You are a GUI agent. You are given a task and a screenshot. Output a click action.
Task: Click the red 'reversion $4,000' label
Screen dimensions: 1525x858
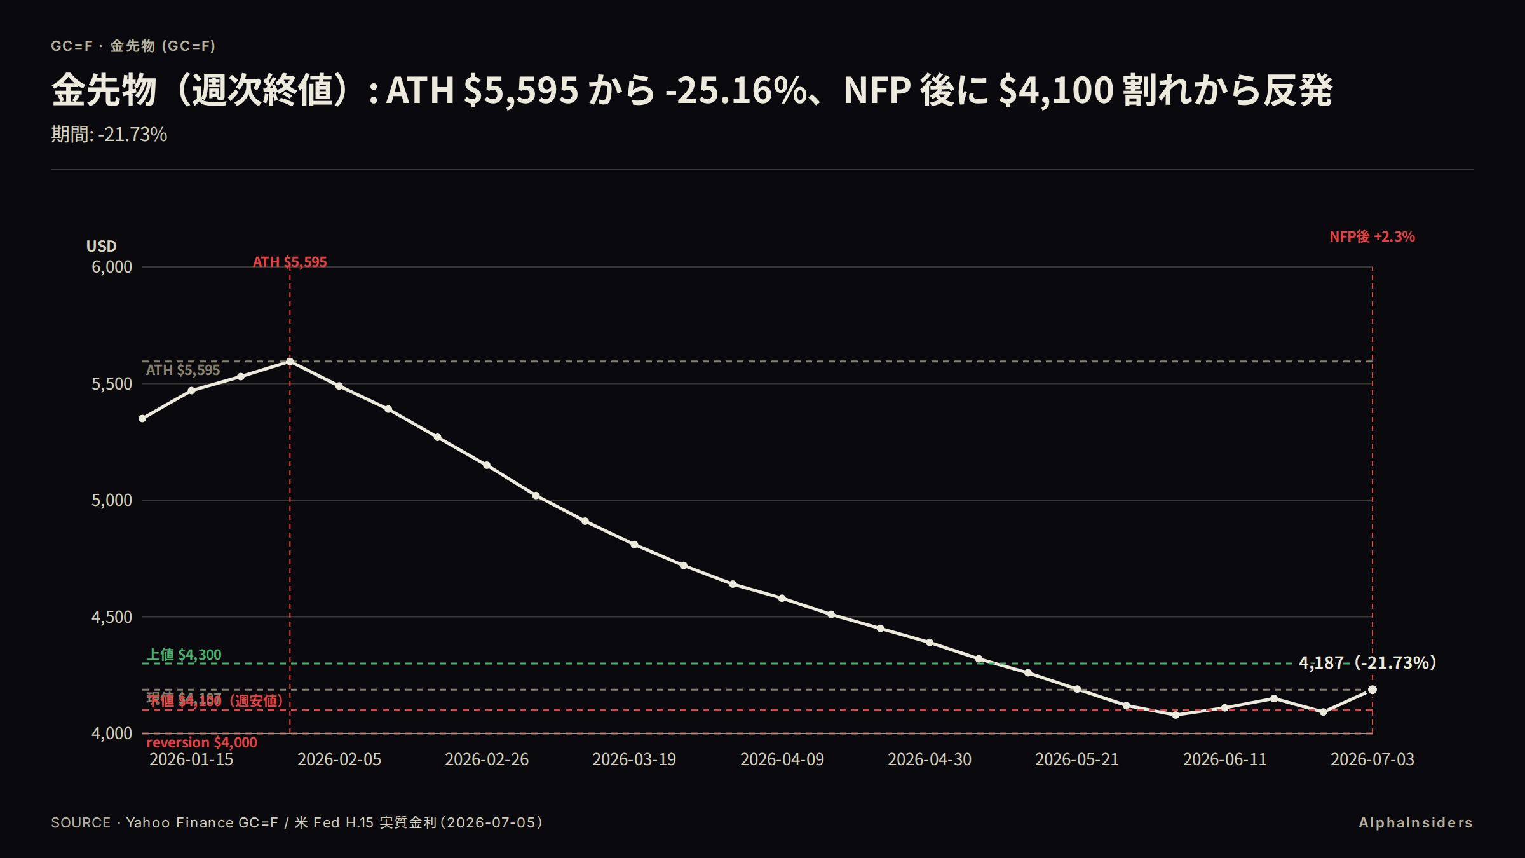point(202,742)
